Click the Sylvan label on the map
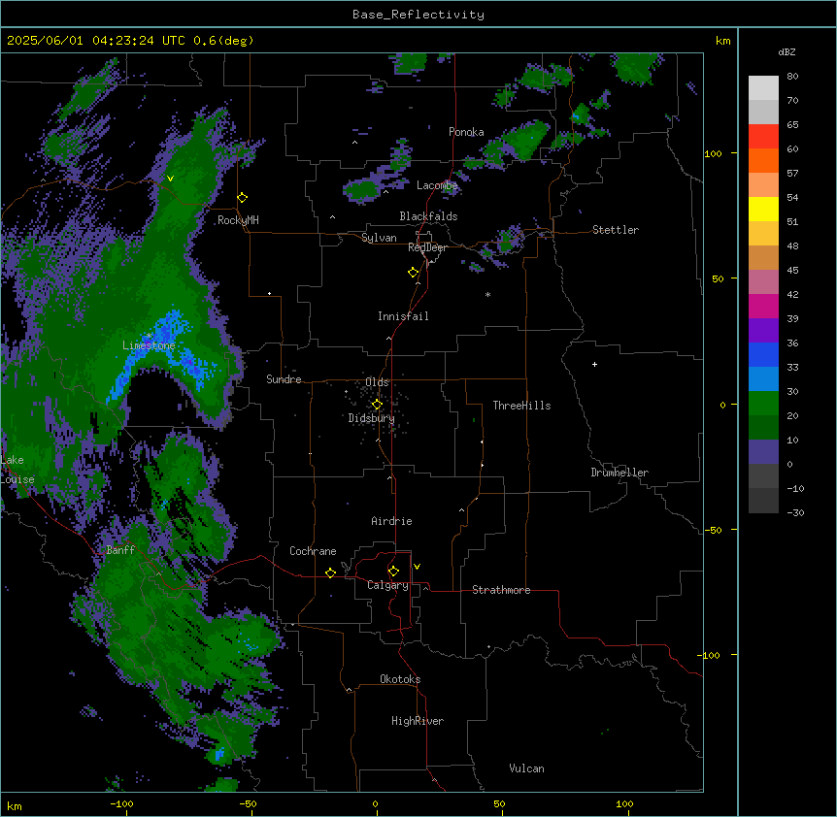This screenshot has height=817, width=837. [379, 238]
